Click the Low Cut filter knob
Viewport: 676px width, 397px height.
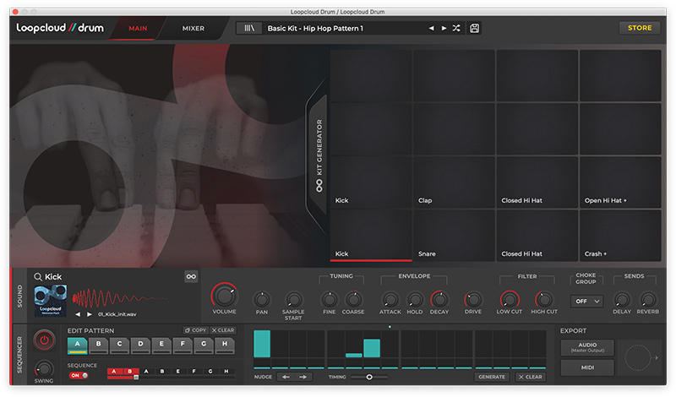510,300
